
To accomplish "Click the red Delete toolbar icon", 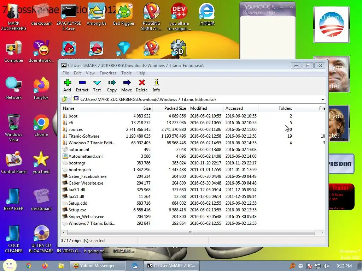I will tap(141, 85).
